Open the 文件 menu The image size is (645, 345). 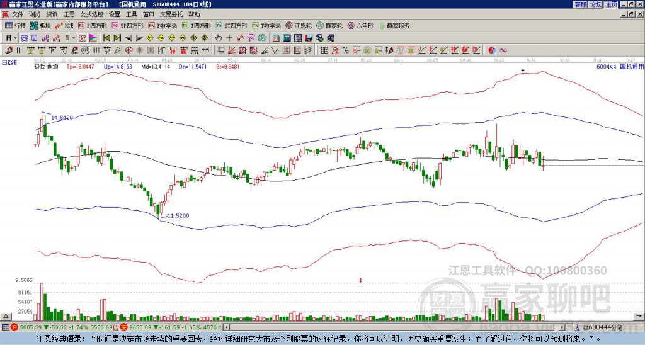[x=17, y=14]
